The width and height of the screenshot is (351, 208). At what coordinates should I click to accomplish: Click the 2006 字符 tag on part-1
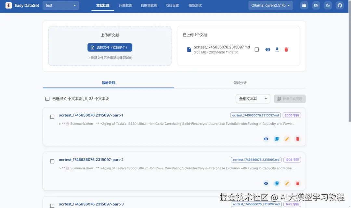pos(292,115)
